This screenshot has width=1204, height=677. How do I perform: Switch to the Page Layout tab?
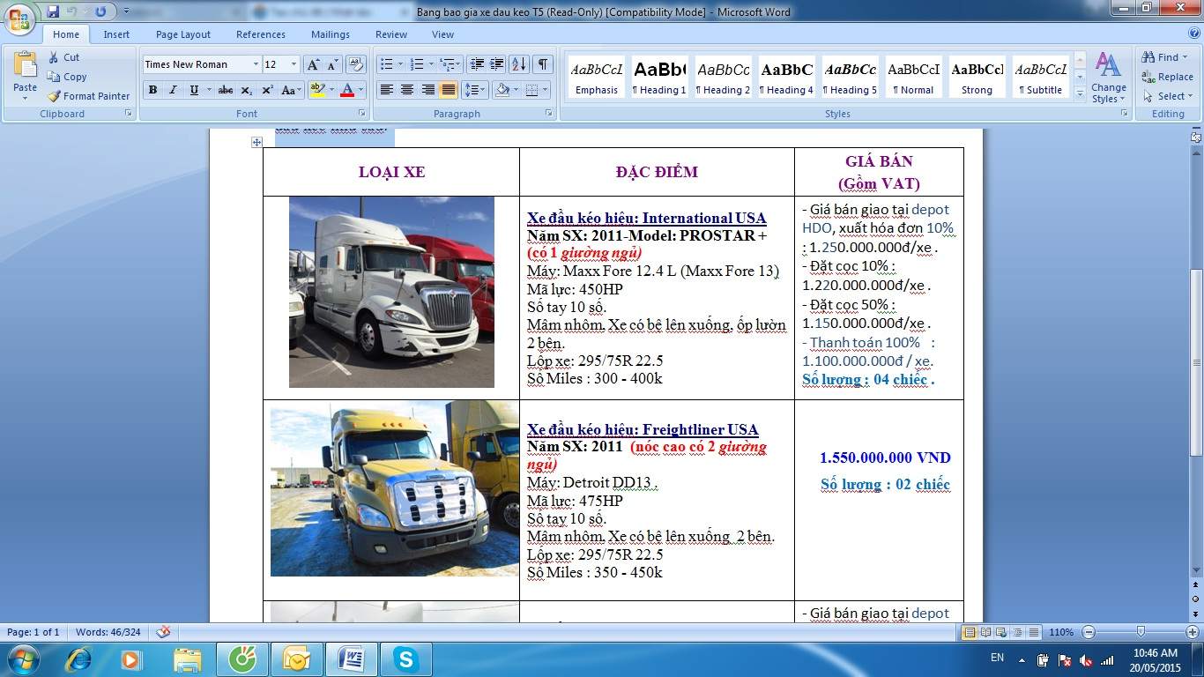(x=182, y=34)
